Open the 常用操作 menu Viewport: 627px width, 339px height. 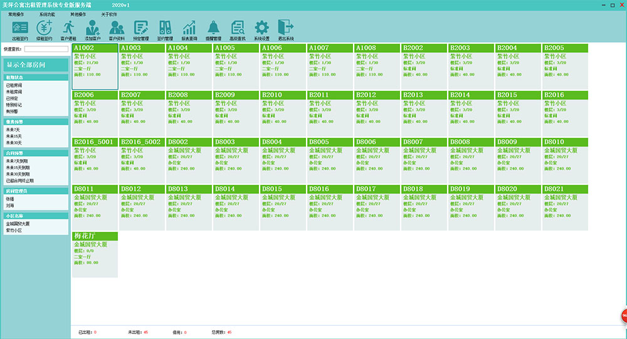point(16,13)
